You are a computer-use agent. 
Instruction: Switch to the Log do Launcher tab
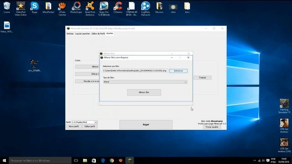click(83, 34)
